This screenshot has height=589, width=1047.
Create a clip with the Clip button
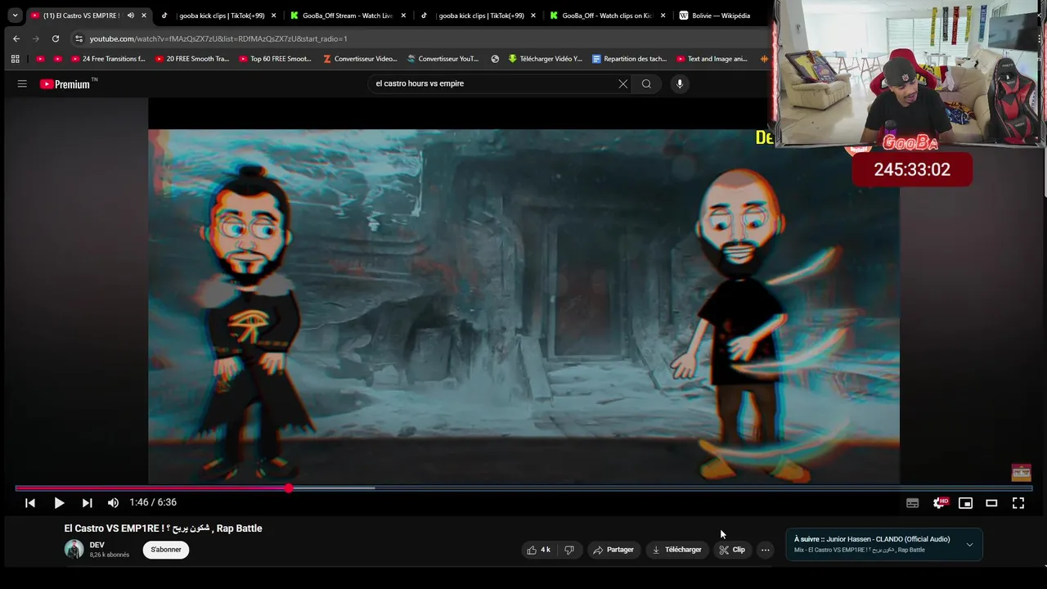coord(732,550)
